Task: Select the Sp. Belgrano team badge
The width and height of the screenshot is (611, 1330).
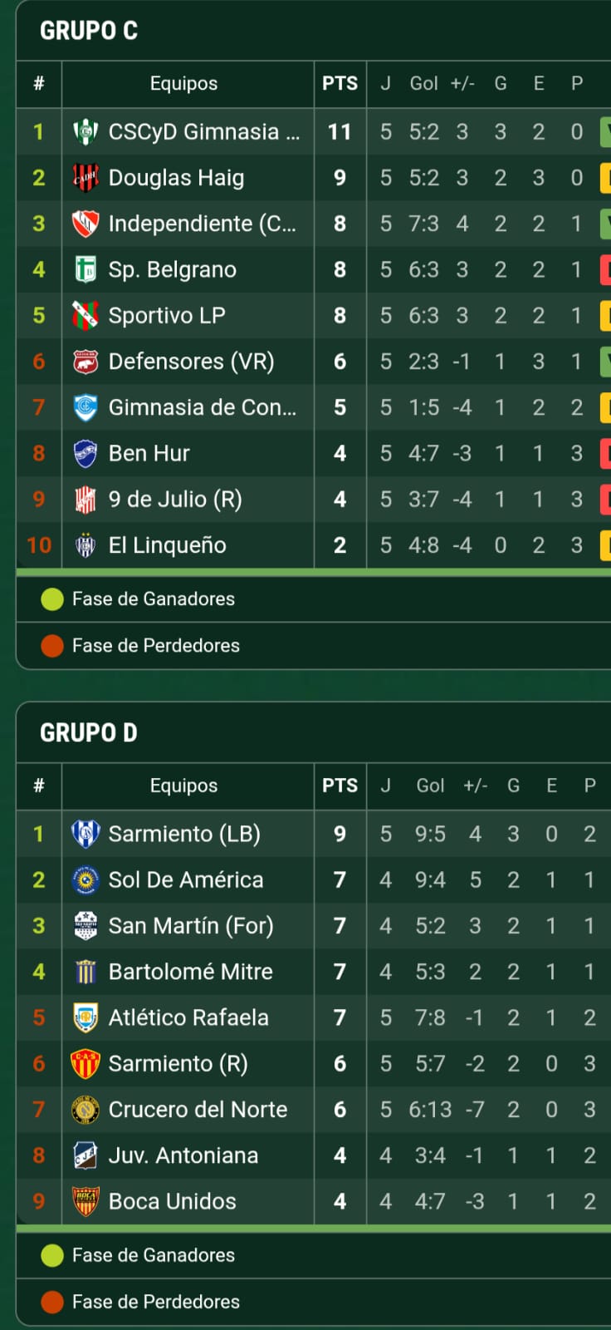Action: (86, 269)
